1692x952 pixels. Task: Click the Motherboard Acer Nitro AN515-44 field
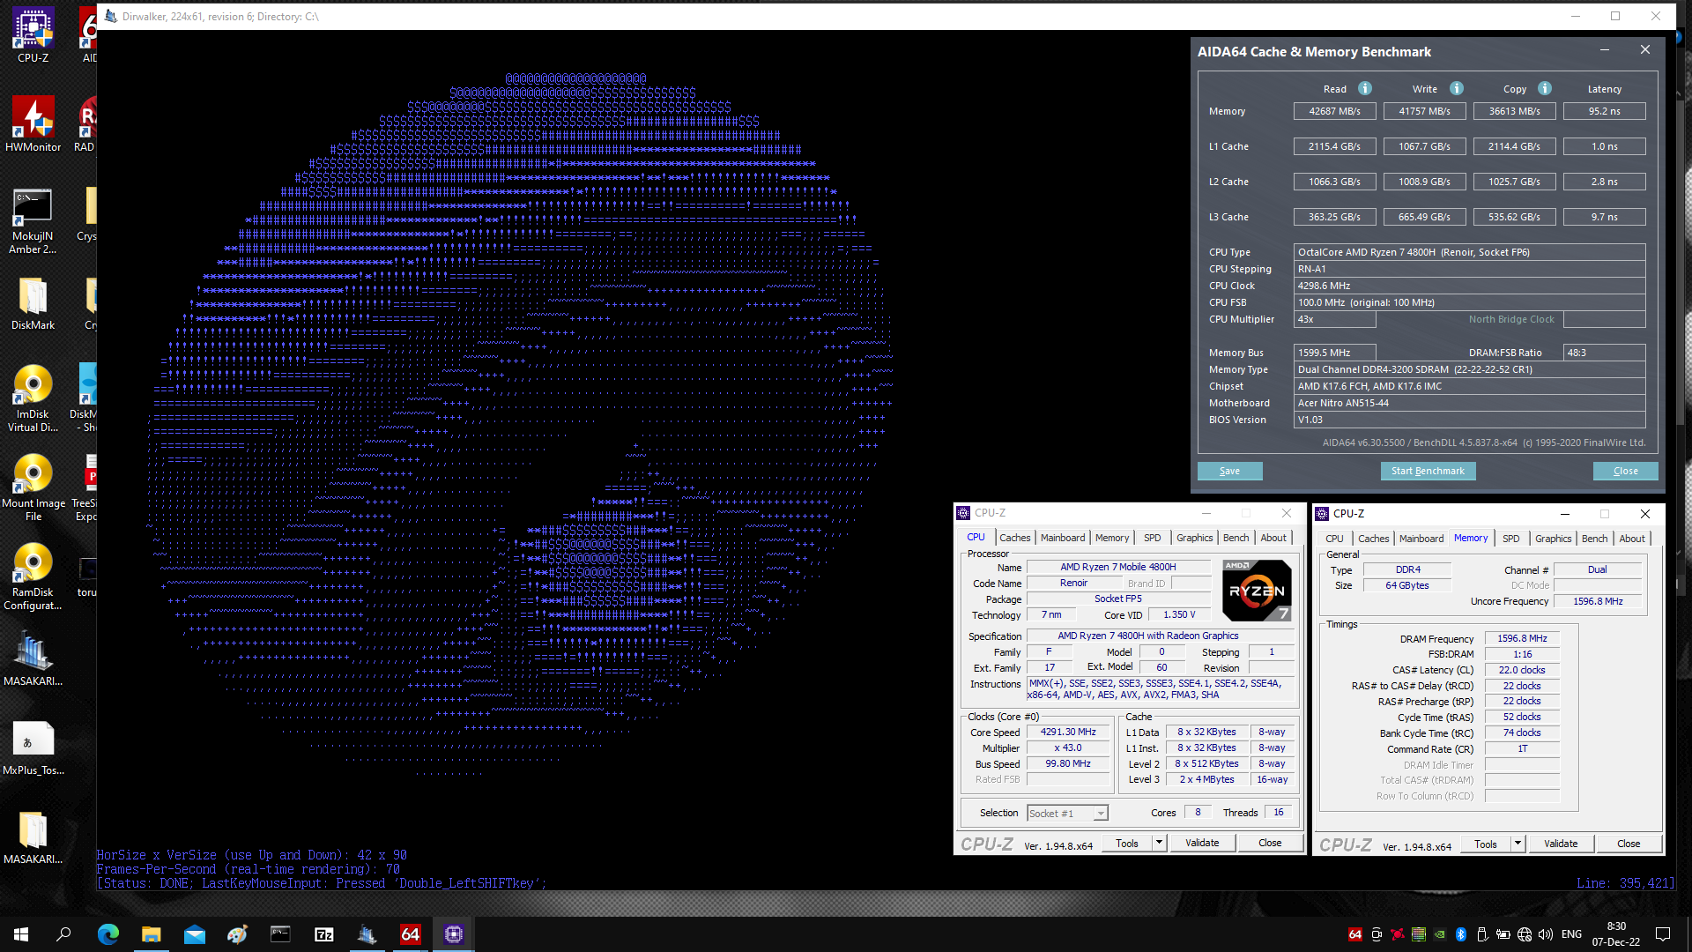click(1469, 403)
